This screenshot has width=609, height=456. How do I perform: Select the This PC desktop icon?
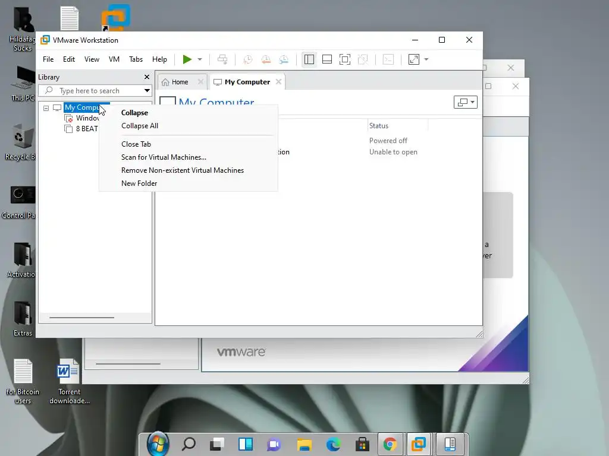click(23, 84)
